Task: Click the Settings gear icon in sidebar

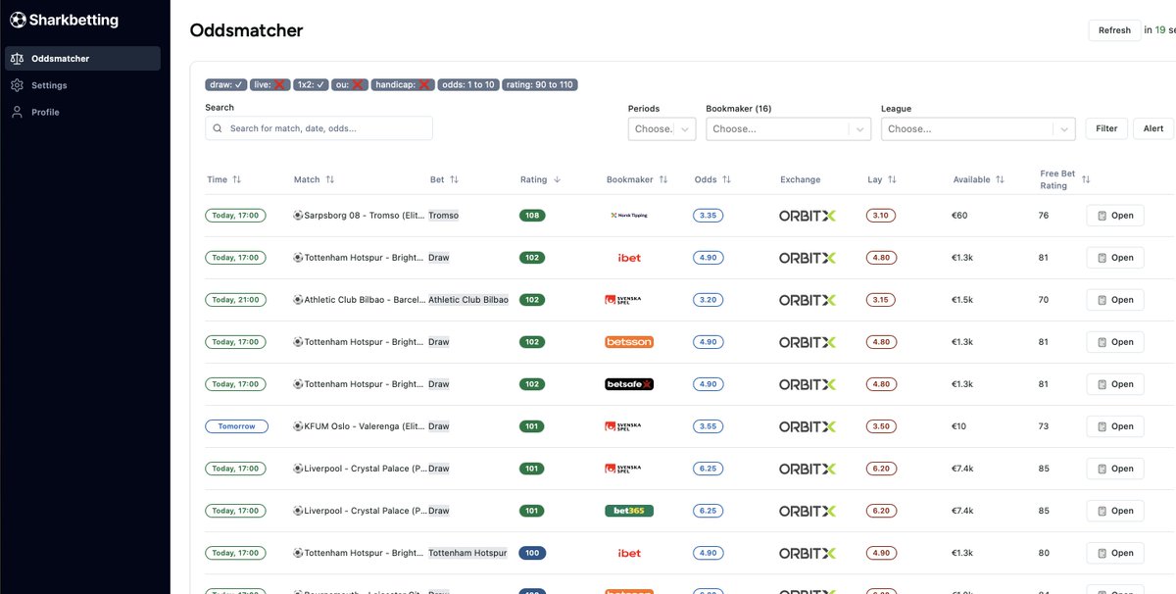Action: coord(17,85)
